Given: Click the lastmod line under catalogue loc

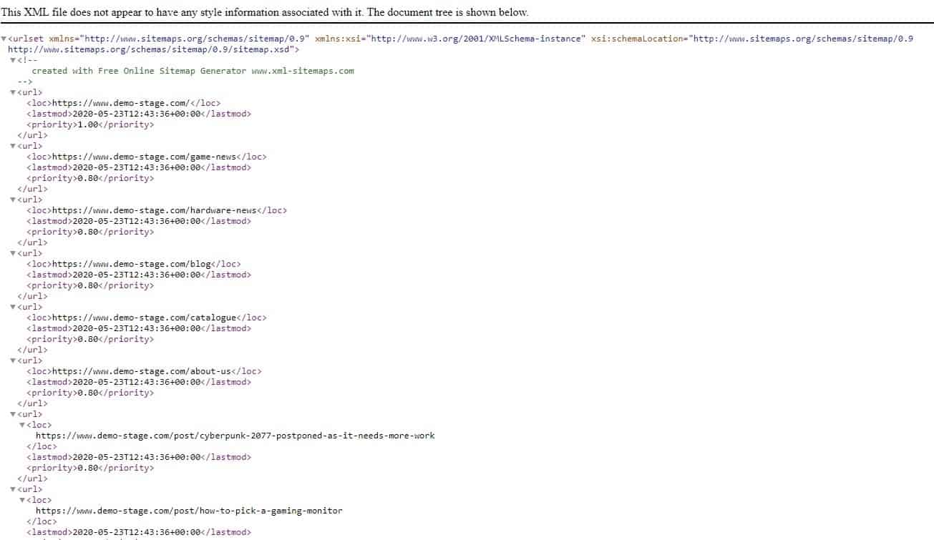Looking at the screenshot, I should 139,328.
